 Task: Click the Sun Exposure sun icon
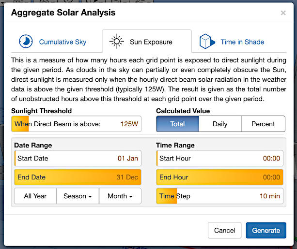(x=116, y=42)
